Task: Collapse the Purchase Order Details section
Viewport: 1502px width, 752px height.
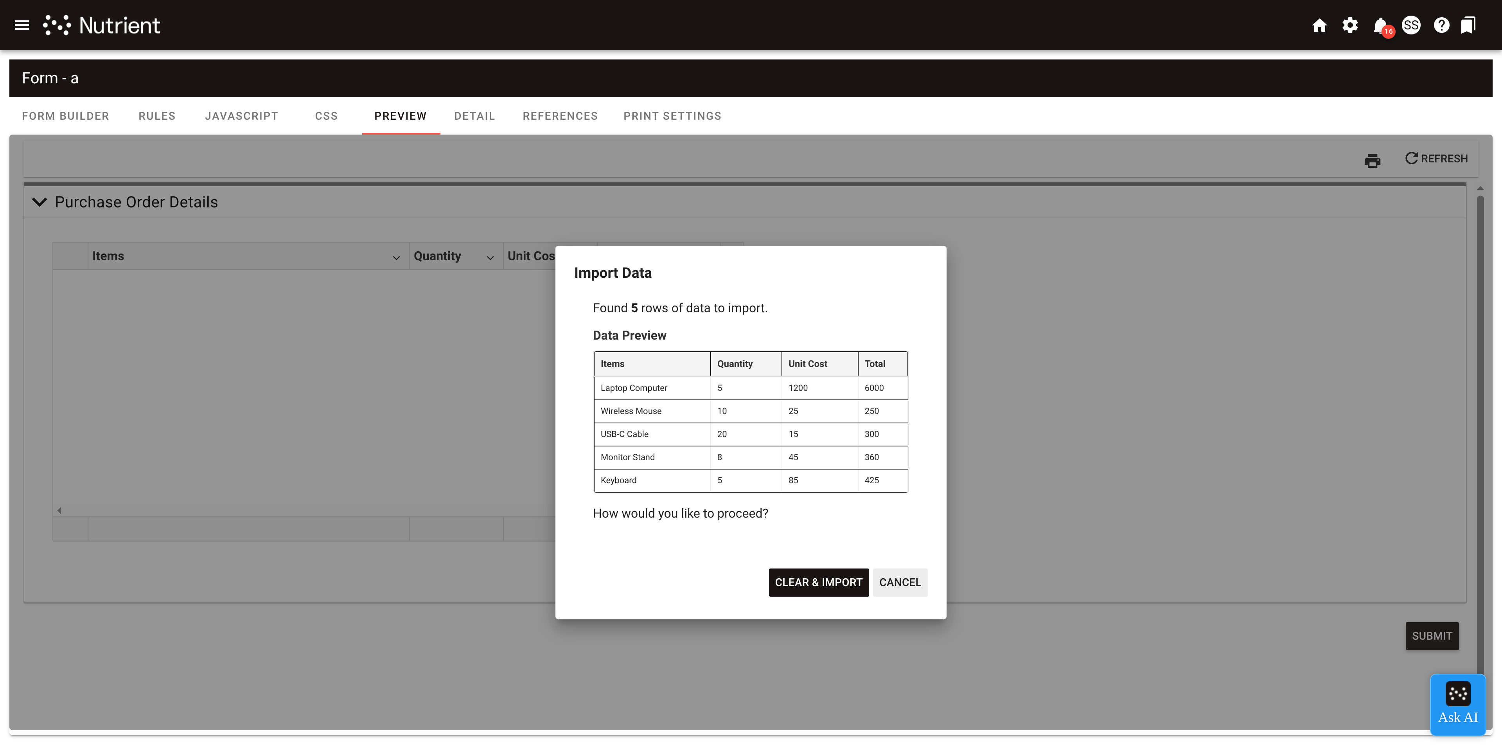Action: 40,202
